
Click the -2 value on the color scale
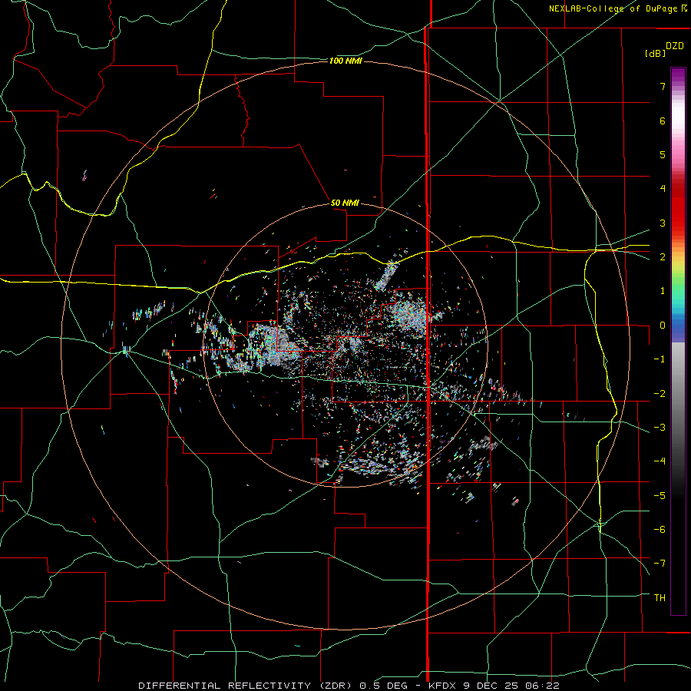coord(660,394)
